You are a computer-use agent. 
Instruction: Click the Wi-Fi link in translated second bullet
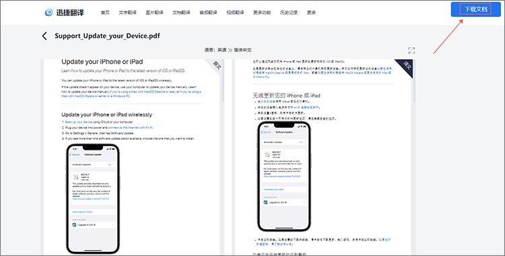coord(304,108)
